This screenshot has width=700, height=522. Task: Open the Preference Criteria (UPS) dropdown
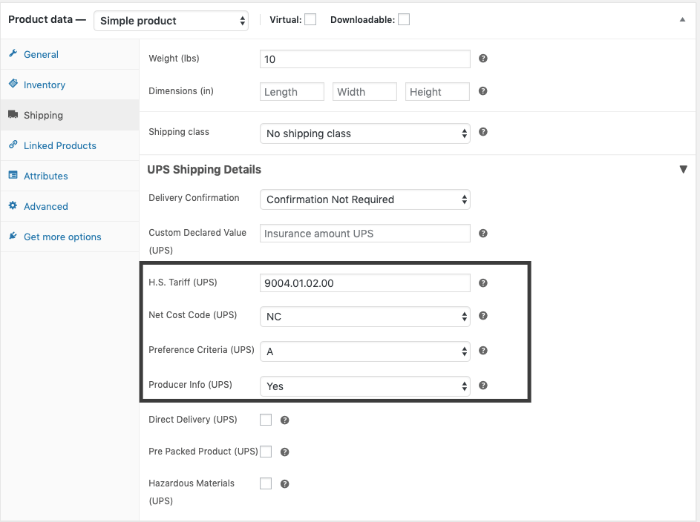pyautogui.click(x=364, y=351)
